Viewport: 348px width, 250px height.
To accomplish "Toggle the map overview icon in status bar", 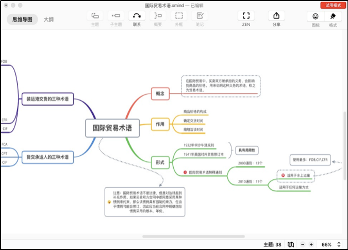I will point(291,244).
